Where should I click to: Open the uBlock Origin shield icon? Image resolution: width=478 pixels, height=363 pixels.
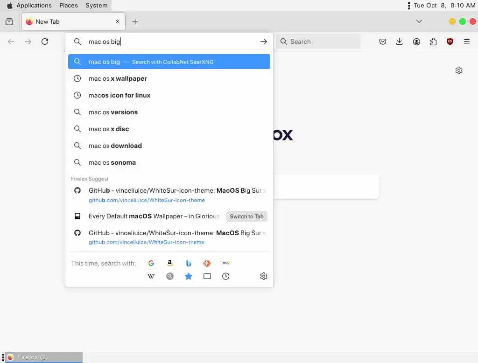tap(450, 42)
